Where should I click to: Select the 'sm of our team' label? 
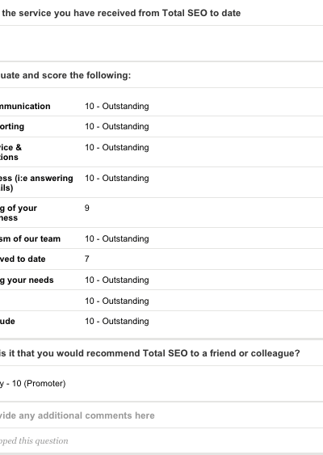pos(30,239)
